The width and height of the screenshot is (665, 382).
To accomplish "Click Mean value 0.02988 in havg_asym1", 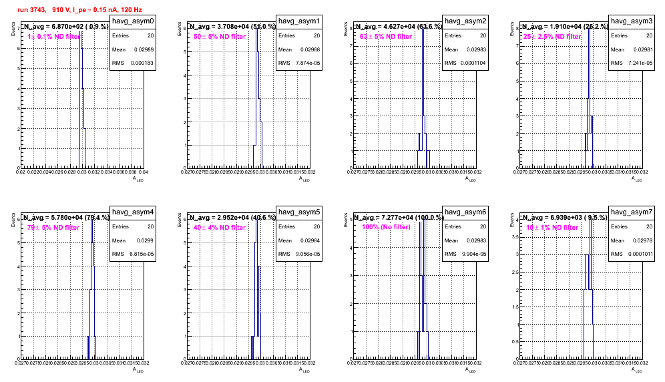I will tap(310, 49).
